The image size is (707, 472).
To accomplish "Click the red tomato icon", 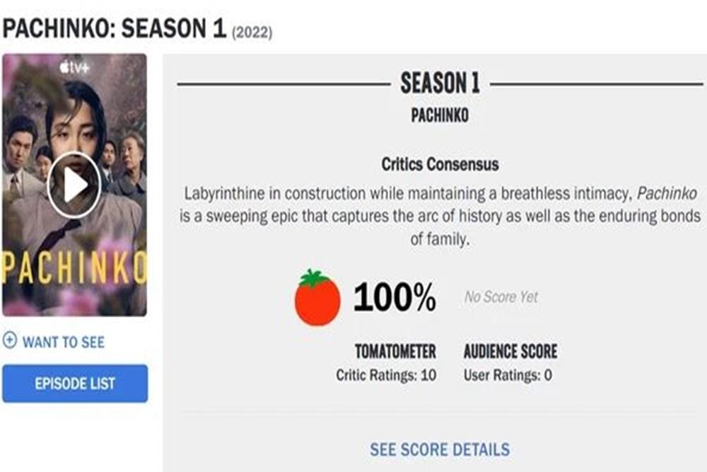I will coord(317,297).
